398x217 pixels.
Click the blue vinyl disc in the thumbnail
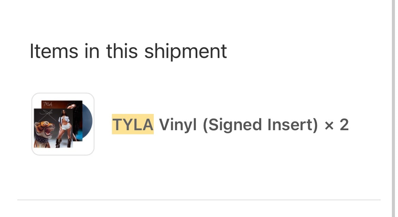pyautogui.click(x=87, y=121)
